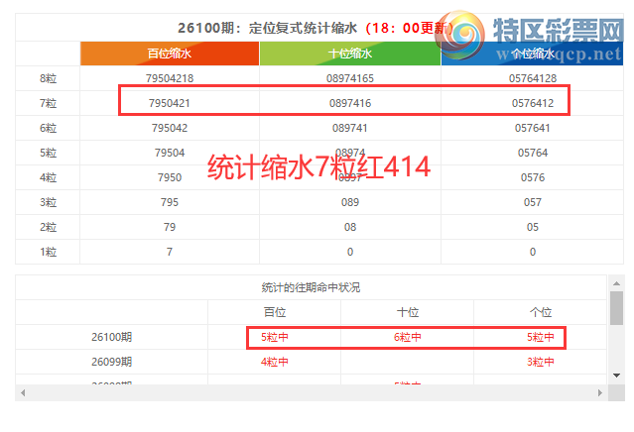Click the horizontal scrollbar left arrow

coord(22,392)
